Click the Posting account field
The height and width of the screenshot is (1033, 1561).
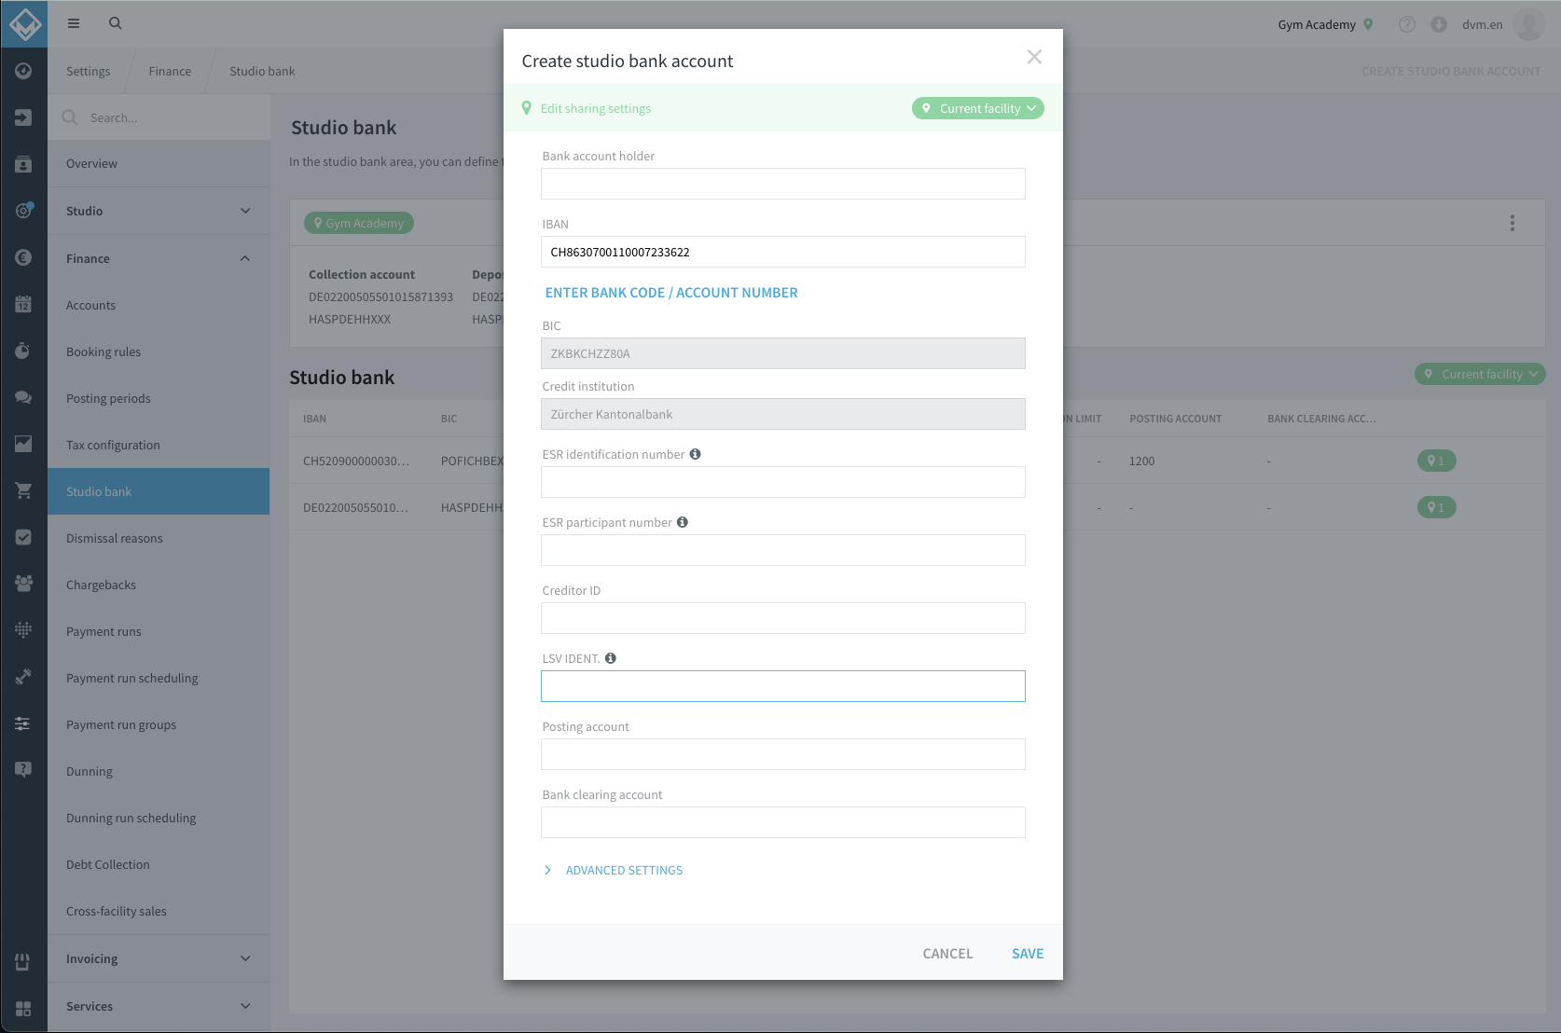click(783, 754)
